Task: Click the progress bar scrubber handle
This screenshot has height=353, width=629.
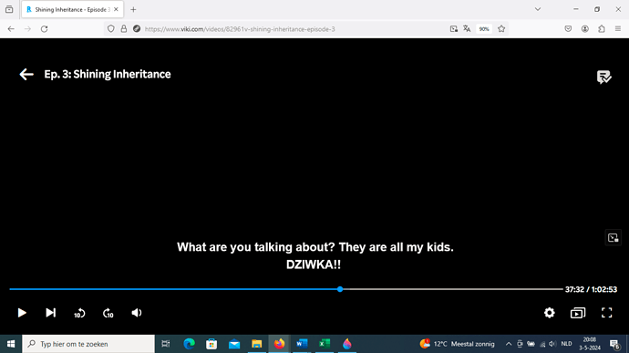Action: 340,289
